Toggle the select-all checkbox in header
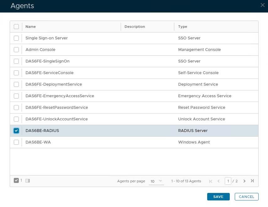The height and width of the screenshot is (207, 268). tap(16, 27)
